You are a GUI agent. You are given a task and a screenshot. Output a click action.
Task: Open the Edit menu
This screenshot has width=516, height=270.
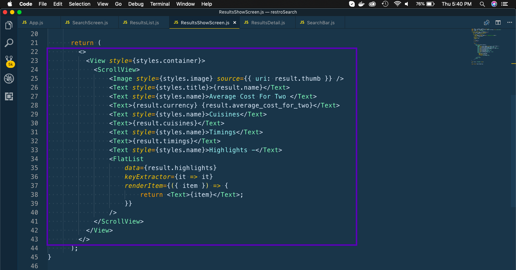coord(58,4)
